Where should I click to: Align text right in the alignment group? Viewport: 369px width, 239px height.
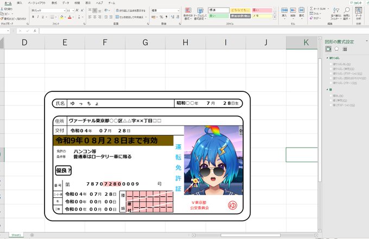[100, 17]
